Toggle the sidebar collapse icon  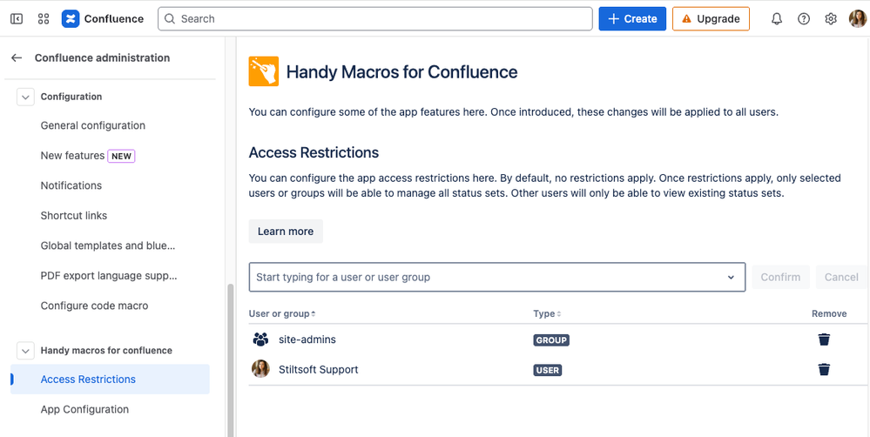[x=17, y=18]
